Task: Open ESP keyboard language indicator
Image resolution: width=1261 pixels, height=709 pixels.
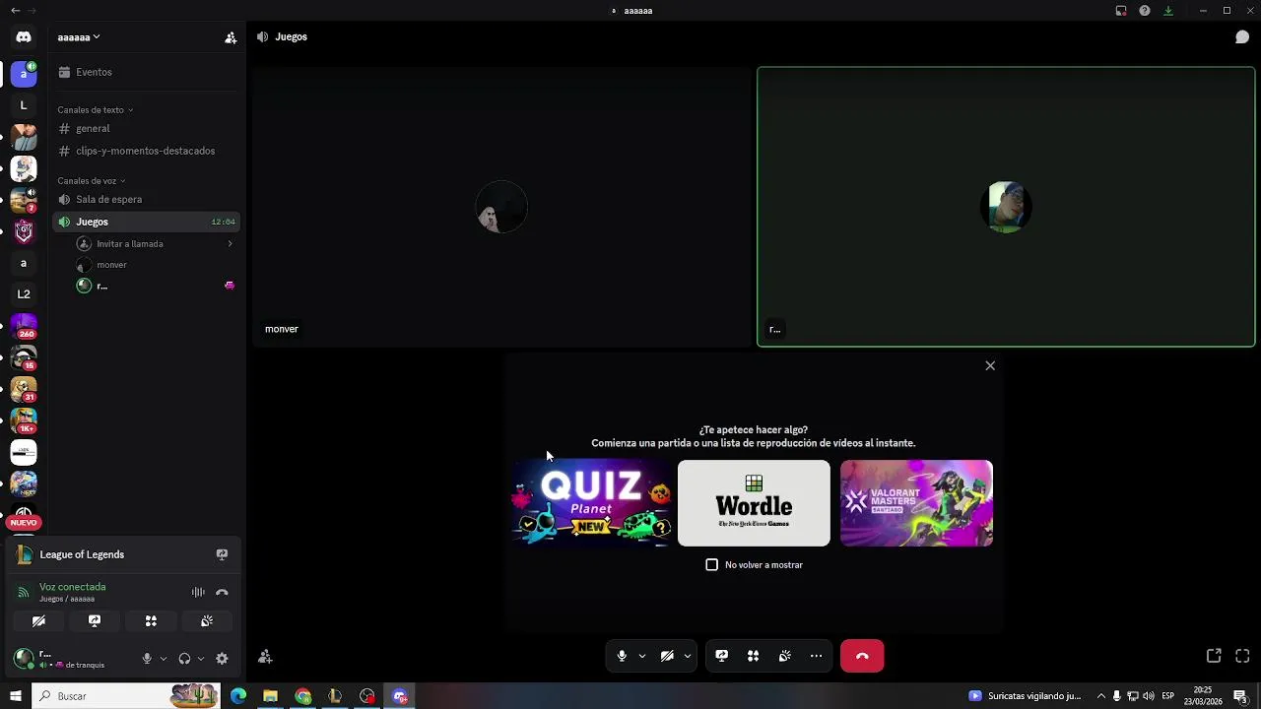Action: click(1168, 696)
